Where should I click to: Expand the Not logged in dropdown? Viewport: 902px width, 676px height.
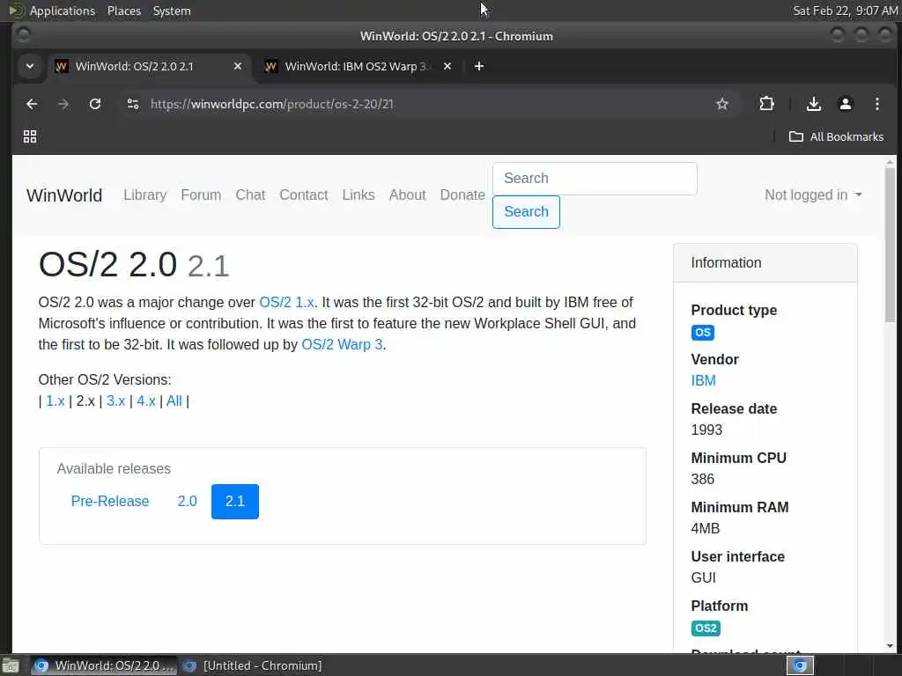click(813, 195)
